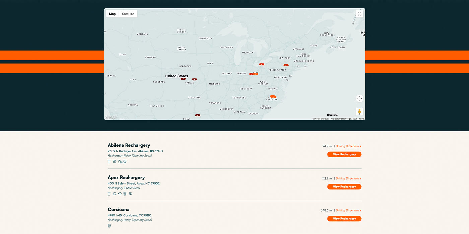Click the Google logo on the map

click(111, 117)
